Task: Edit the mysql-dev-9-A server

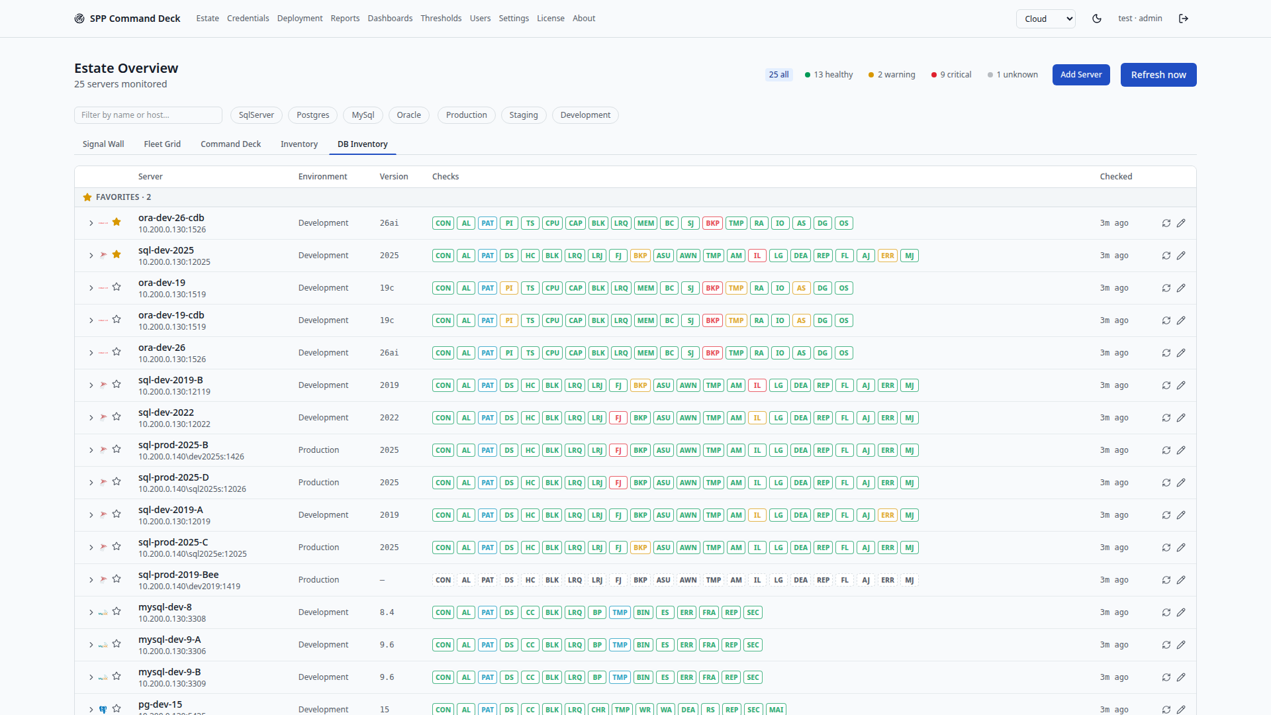Action: pos(1181,645)
